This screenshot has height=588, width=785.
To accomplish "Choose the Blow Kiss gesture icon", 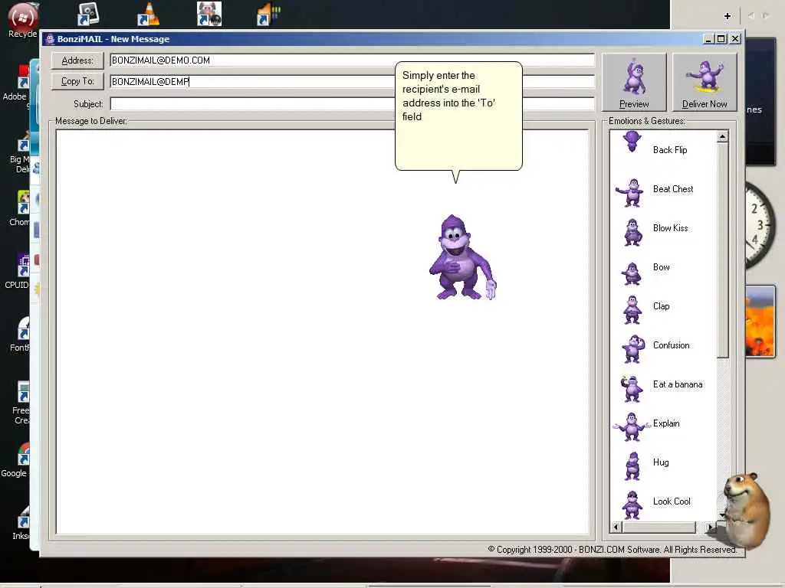I will (x=632, y=233).
